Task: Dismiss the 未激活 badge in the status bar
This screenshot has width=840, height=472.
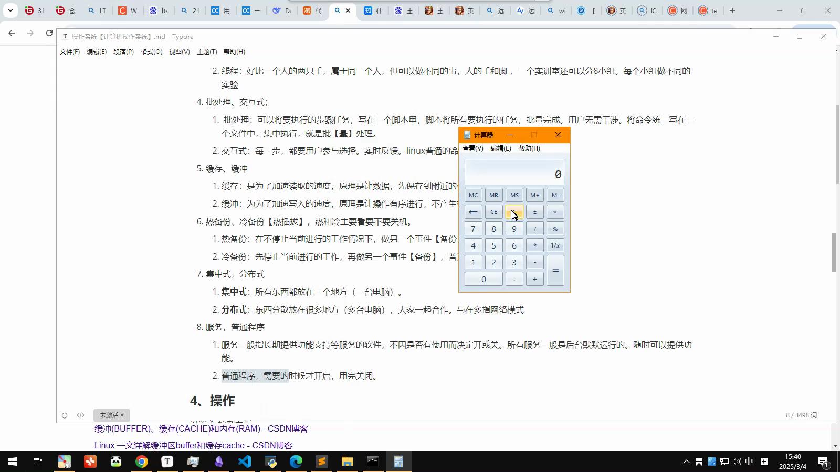Action: coord(122,415)
